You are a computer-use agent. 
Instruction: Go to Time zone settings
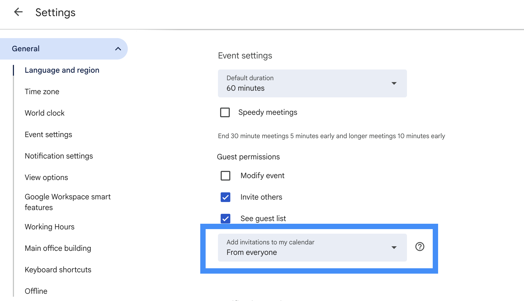42,92
